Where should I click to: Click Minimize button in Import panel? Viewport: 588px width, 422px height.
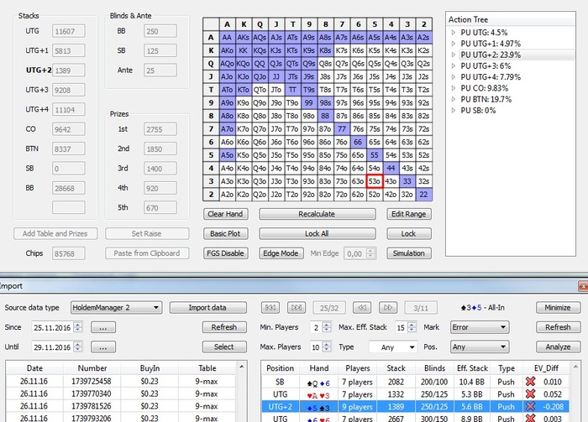558,307
